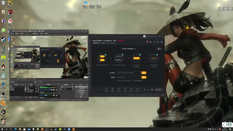This screenshot has height=131, width=233.
Task: Adjust microphone/Aux volume slider
Action: tap(46, 90)
